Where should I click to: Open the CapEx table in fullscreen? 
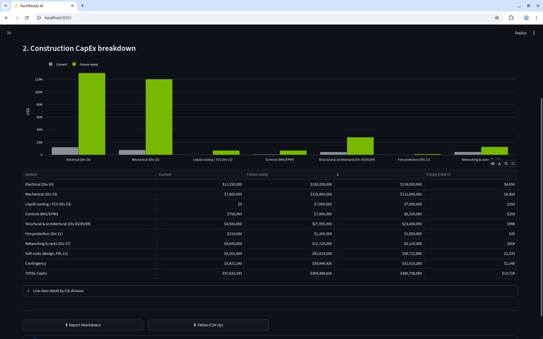(513, 163)
